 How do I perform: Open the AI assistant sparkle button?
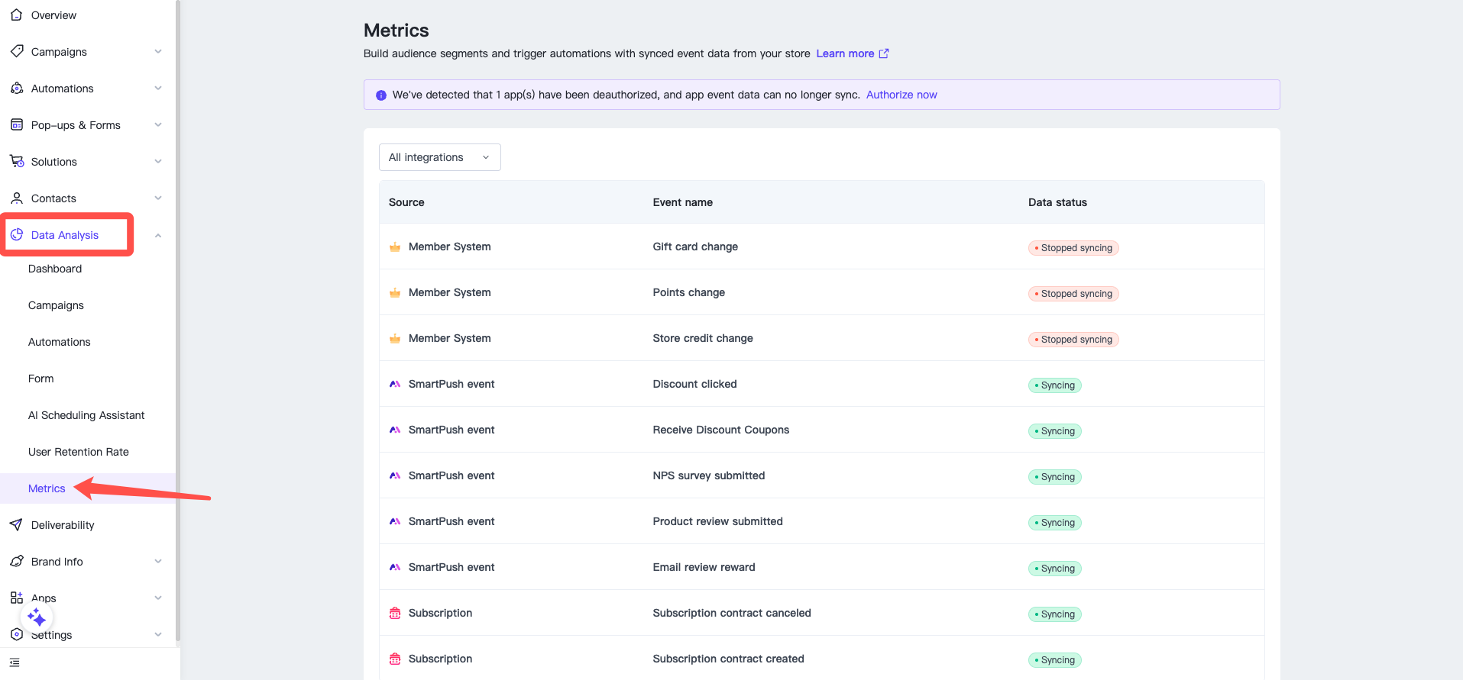coord(37,617)
